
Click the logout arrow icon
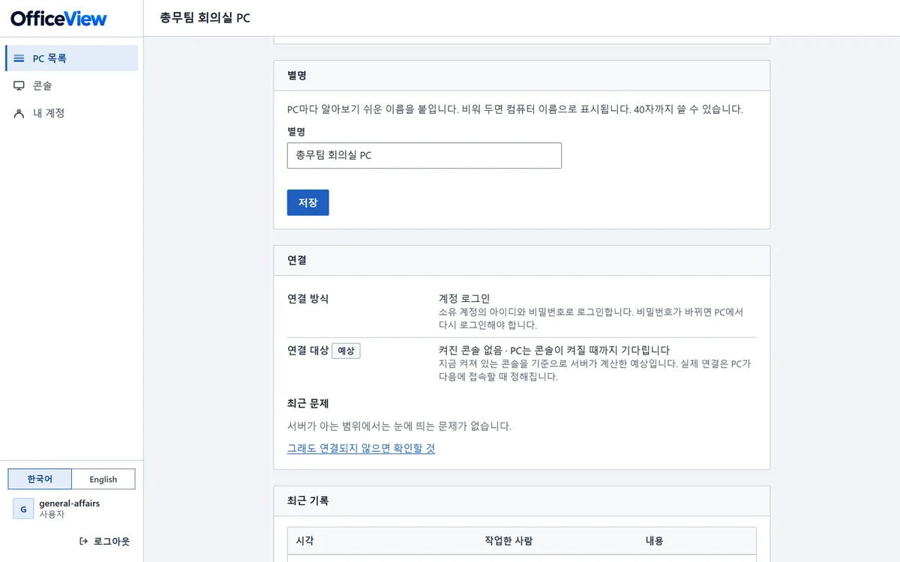point(83,541)
